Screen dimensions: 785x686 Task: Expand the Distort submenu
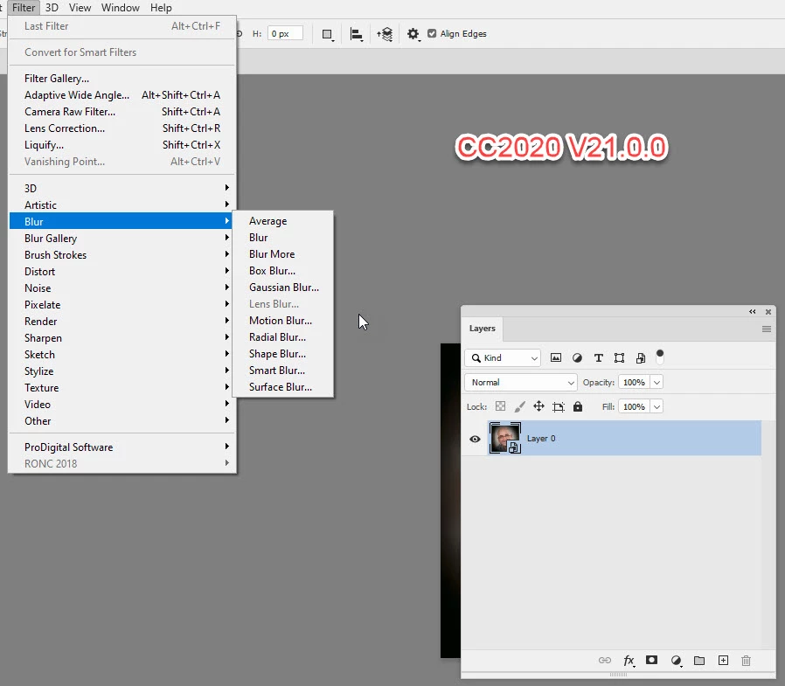coord(122,271)
